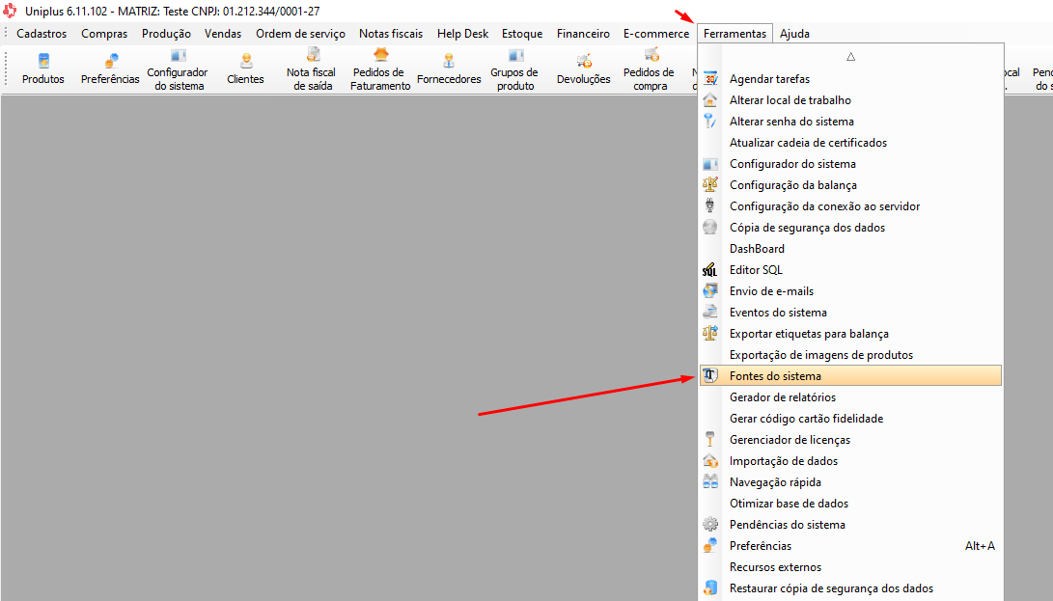Image resolution: width=1053 pixels, height=601 pixels.
Task: Open the Financeiro menu
Action: 583,34
